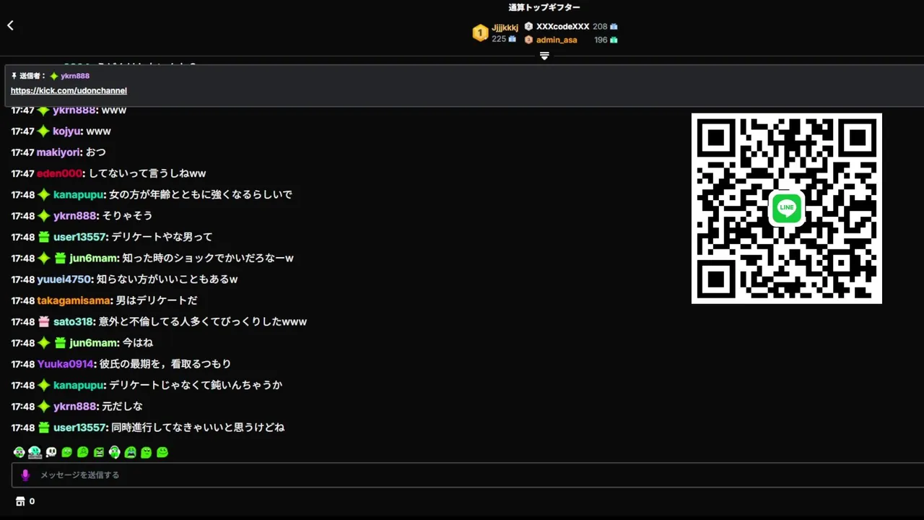Viewport: 924px width, 520px height.
Task: Click message 彼氏の最期を、看取るつもり
Action: (165, 364)
